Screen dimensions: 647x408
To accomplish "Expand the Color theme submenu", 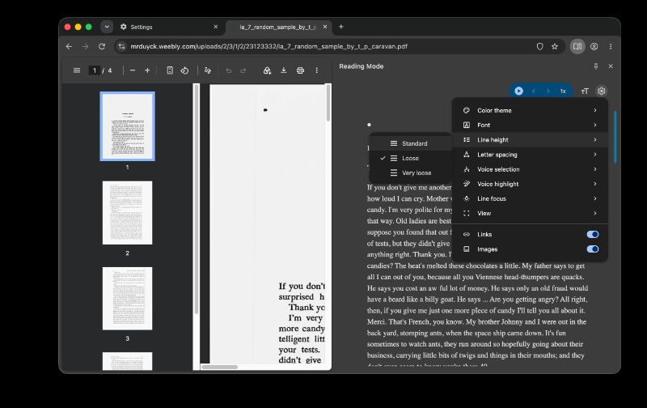I will pos(530,110).
